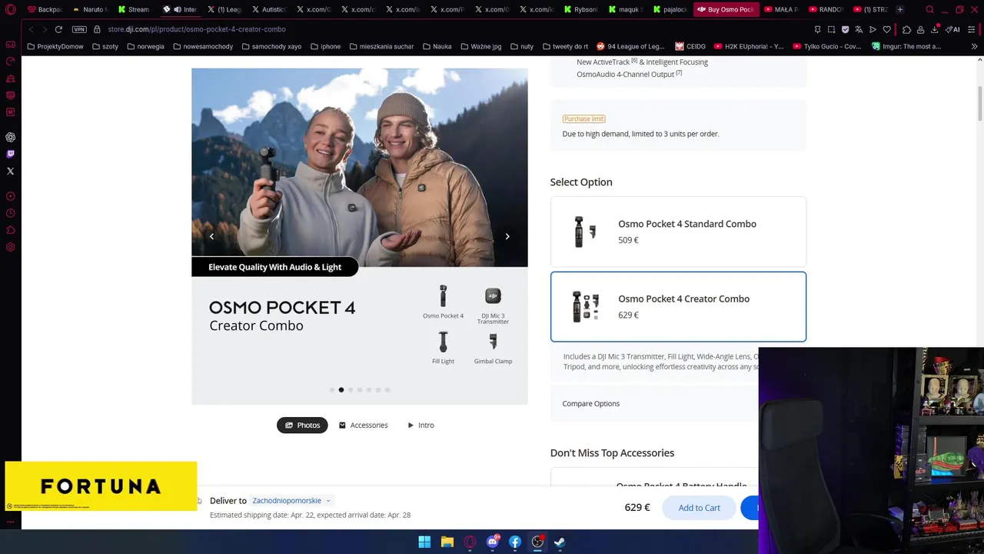984x554 pixels.
Task: Open Discord from the taskbar
Action: 493,542
